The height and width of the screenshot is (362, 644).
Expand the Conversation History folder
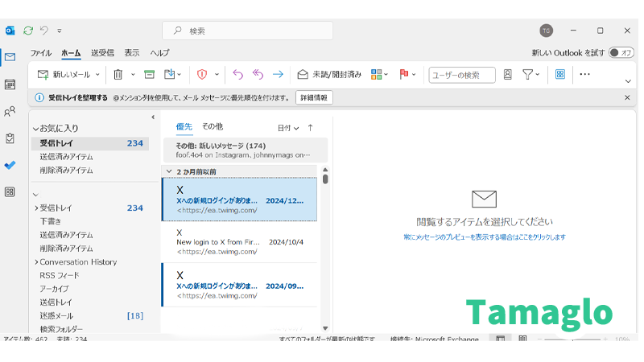pos(36,262)
